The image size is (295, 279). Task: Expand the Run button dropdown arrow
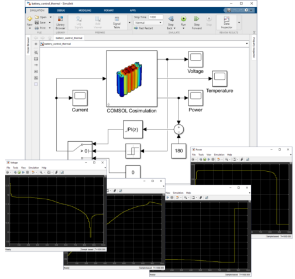pos(183,28)
